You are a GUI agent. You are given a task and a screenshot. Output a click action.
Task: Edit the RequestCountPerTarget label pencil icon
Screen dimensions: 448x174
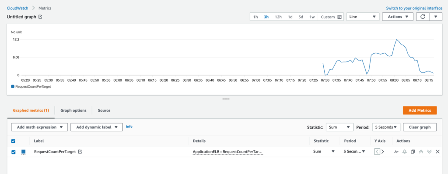(80, 152)
